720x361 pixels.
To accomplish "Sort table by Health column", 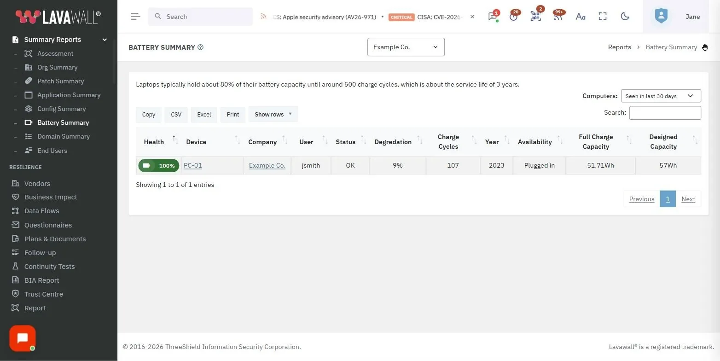I will point(158,142).
